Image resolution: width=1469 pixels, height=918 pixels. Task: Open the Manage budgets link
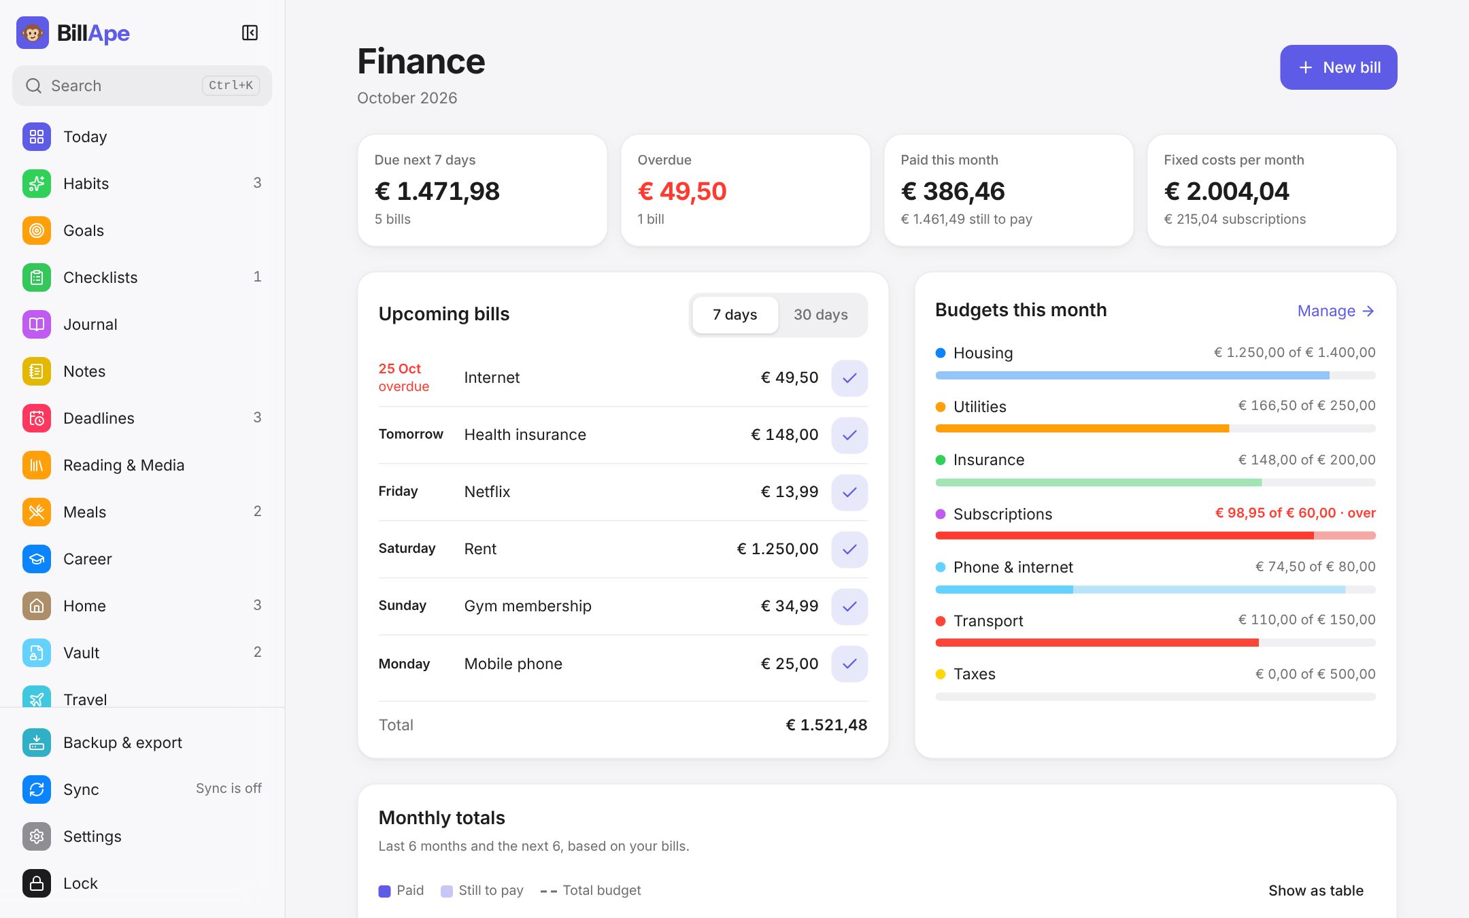coord(1336,311)
